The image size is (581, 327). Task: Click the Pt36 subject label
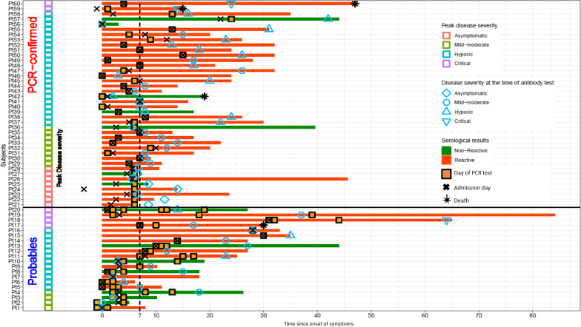(14, 127)
